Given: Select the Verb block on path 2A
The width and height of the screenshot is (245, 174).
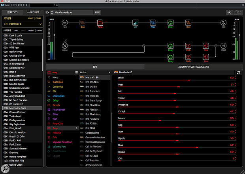Looking at the screenshot, I should [x=188, y=46].
